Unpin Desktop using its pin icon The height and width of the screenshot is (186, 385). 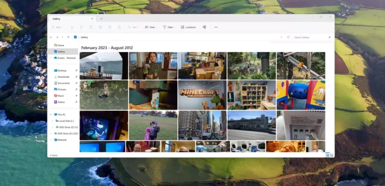pos(76,70)
